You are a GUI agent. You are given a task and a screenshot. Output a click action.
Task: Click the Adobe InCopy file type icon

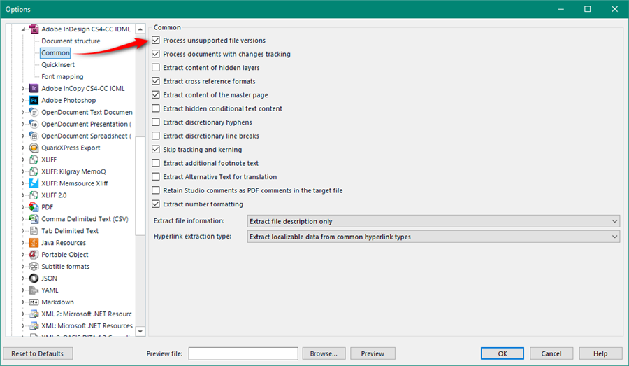tap(34, 89)
